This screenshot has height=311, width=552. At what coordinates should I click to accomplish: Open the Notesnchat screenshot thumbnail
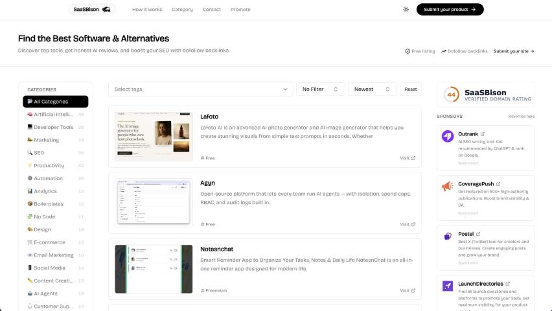tap(154, 269)
